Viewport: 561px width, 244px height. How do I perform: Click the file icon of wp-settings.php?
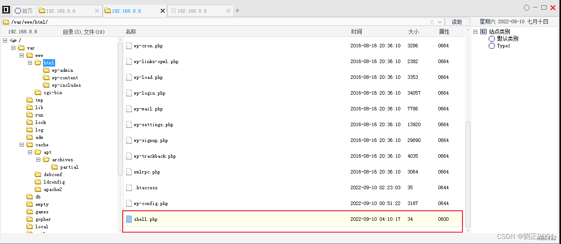129,124
